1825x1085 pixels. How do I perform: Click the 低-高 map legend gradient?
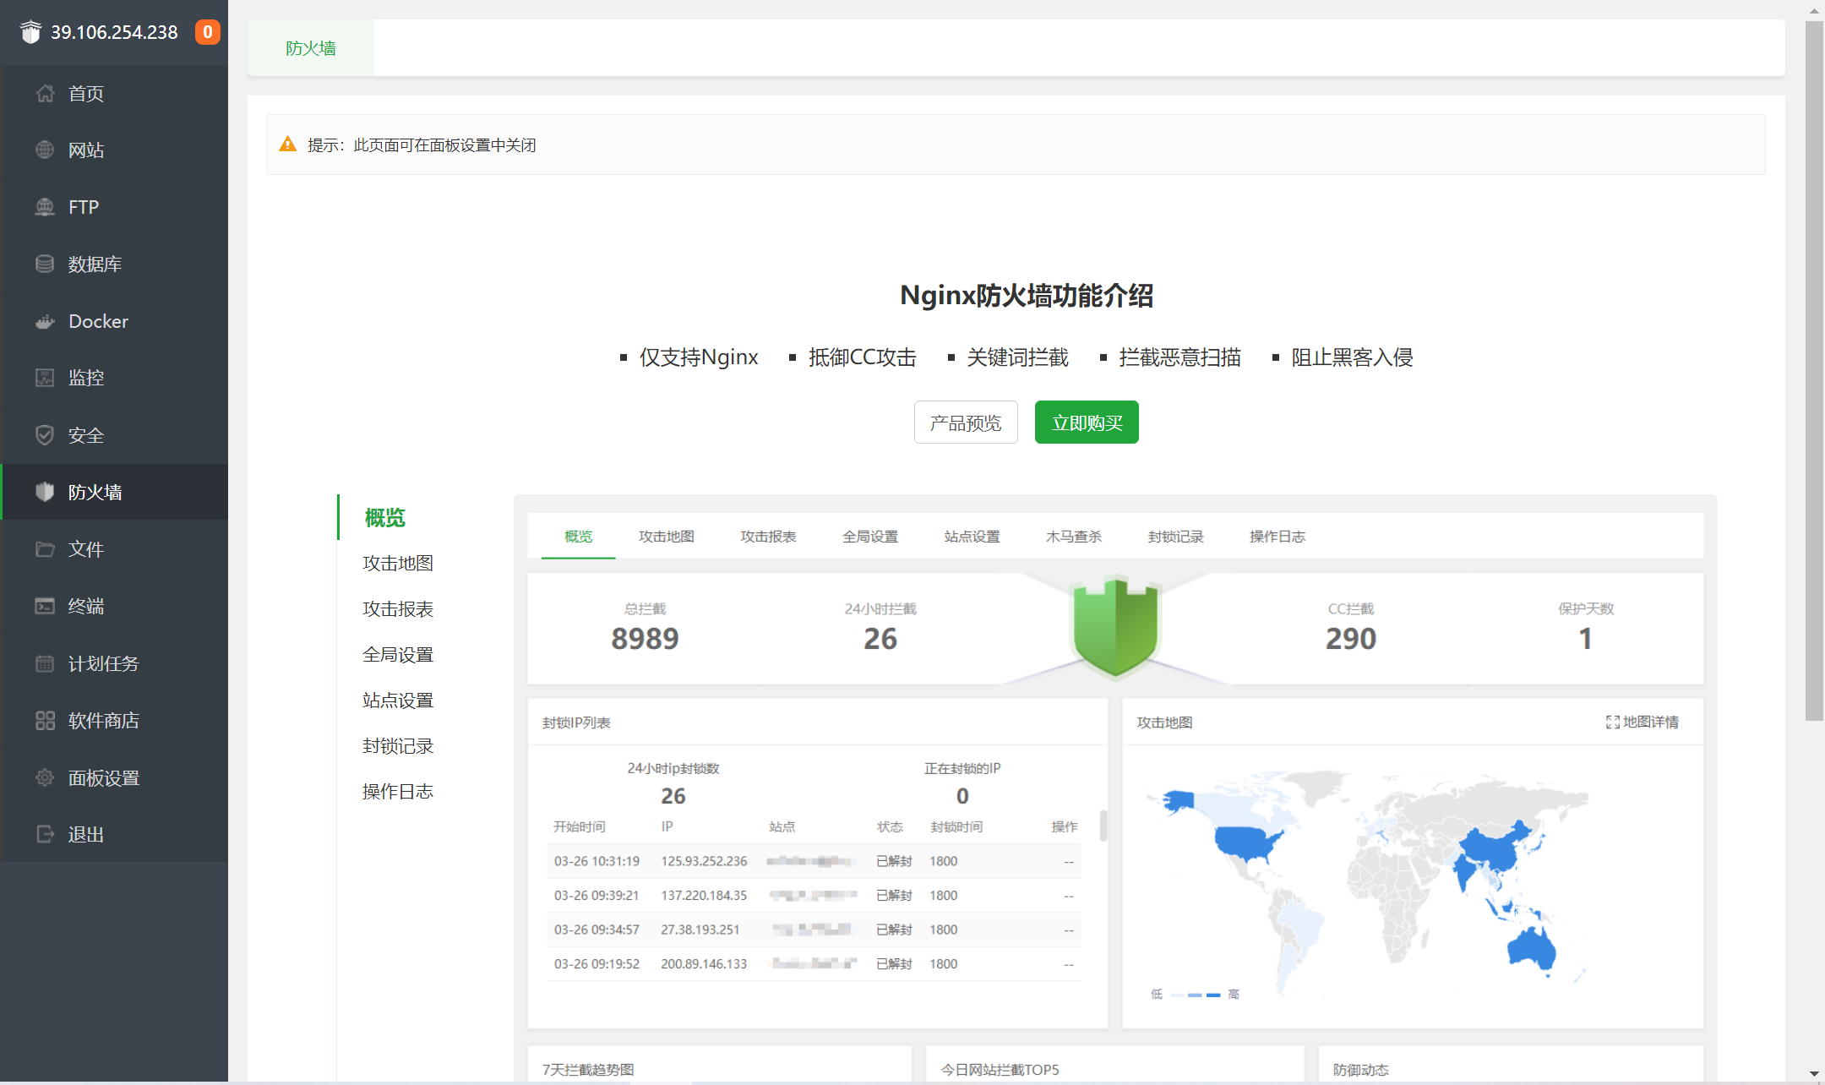1194,994
